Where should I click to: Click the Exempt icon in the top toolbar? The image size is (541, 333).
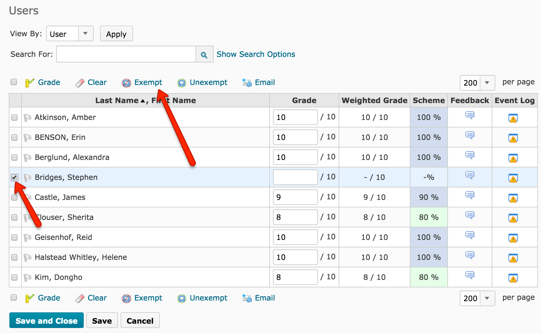pyautogui.click(x=127, y=82)
